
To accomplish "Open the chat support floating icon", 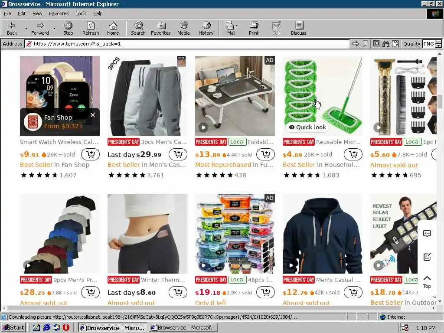I will pos(427,233).
